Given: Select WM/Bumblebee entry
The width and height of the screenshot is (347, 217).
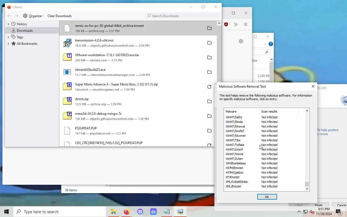Looking at the screenshot, I should click(x=236, y=163).
